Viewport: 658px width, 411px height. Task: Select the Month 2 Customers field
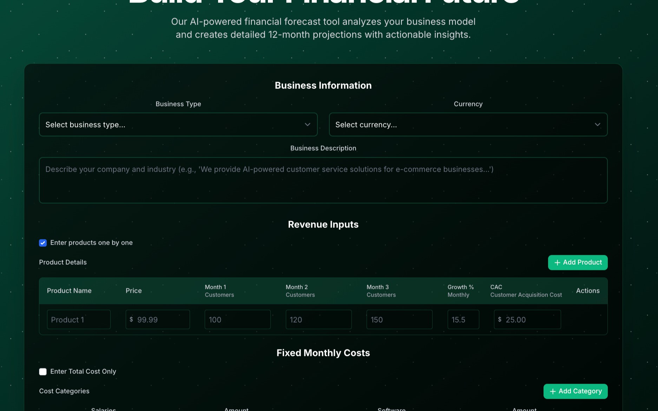(x=318, y=319)
